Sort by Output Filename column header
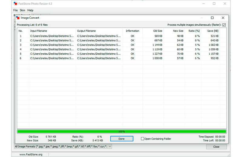Image resolution: width=242 pixels, height=157 pixels. pos(86,31)
